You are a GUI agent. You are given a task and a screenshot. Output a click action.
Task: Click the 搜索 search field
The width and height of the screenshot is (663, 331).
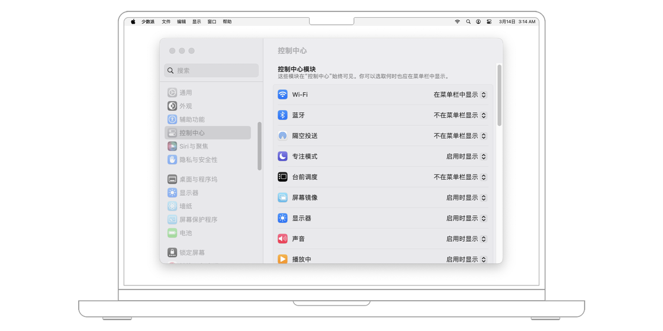click(x=211, y=70)
